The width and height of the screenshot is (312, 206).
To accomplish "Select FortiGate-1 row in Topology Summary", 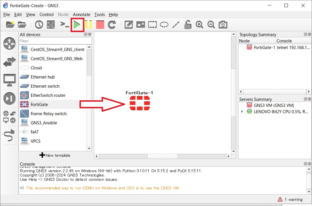I will (x=275, y=47).
